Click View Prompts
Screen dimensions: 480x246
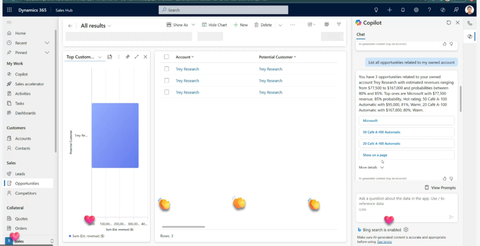(440, 187)
